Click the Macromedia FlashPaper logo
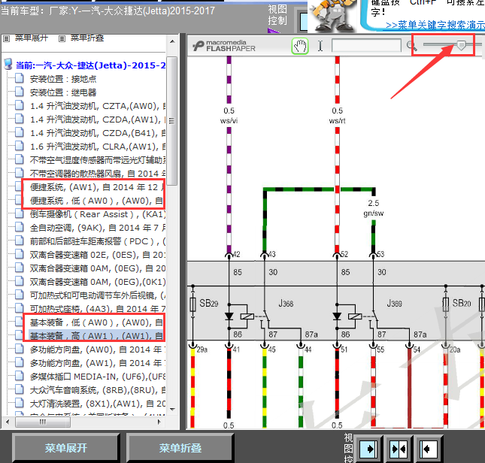This screenshot has width=485, height=463. tap(224, 46)
